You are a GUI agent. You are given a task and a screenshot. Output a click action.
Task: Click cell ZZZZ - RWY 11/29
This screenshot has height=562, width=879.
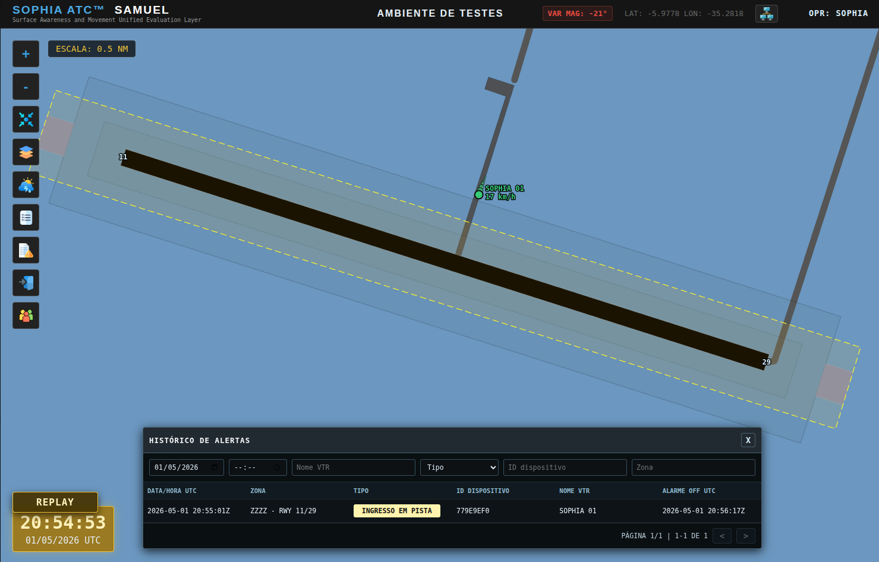point(283,511)
